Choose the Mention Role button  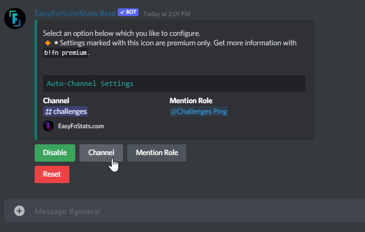[157, 153]
